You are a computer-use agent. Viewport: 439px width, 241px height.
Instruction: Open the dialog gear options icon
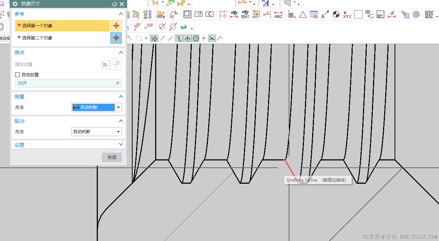point(15,4)
